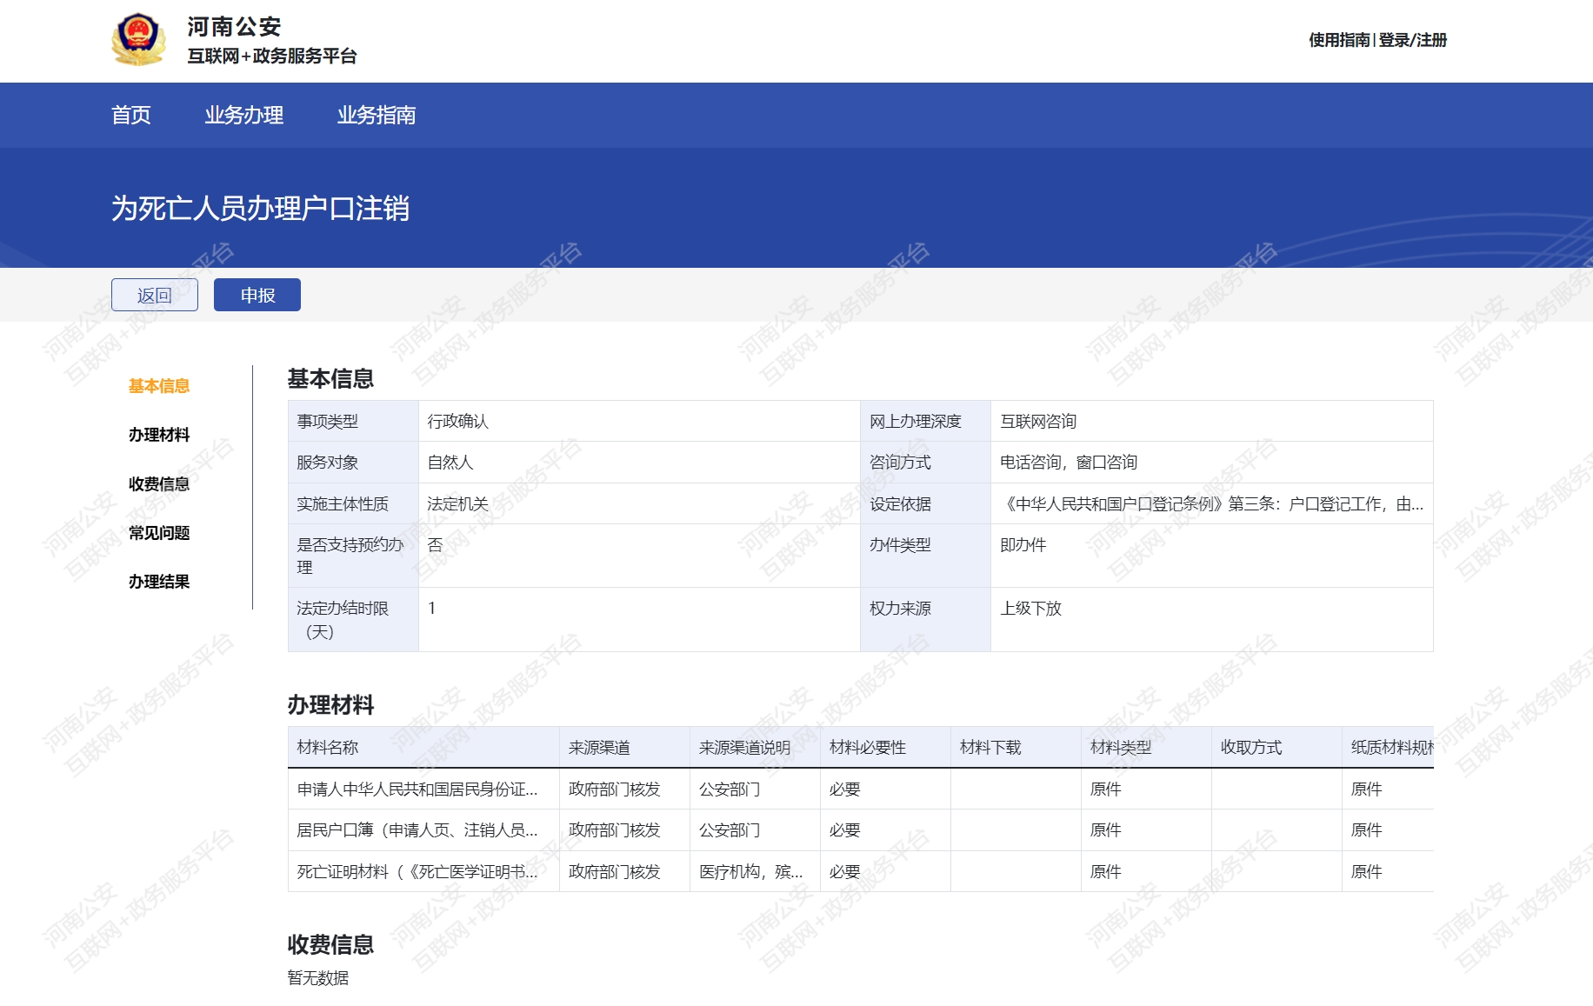The height and width of the screenshot is (1006, 1593).
Task: Click the 材料名称 column header
Action: (x=328, y=748)
